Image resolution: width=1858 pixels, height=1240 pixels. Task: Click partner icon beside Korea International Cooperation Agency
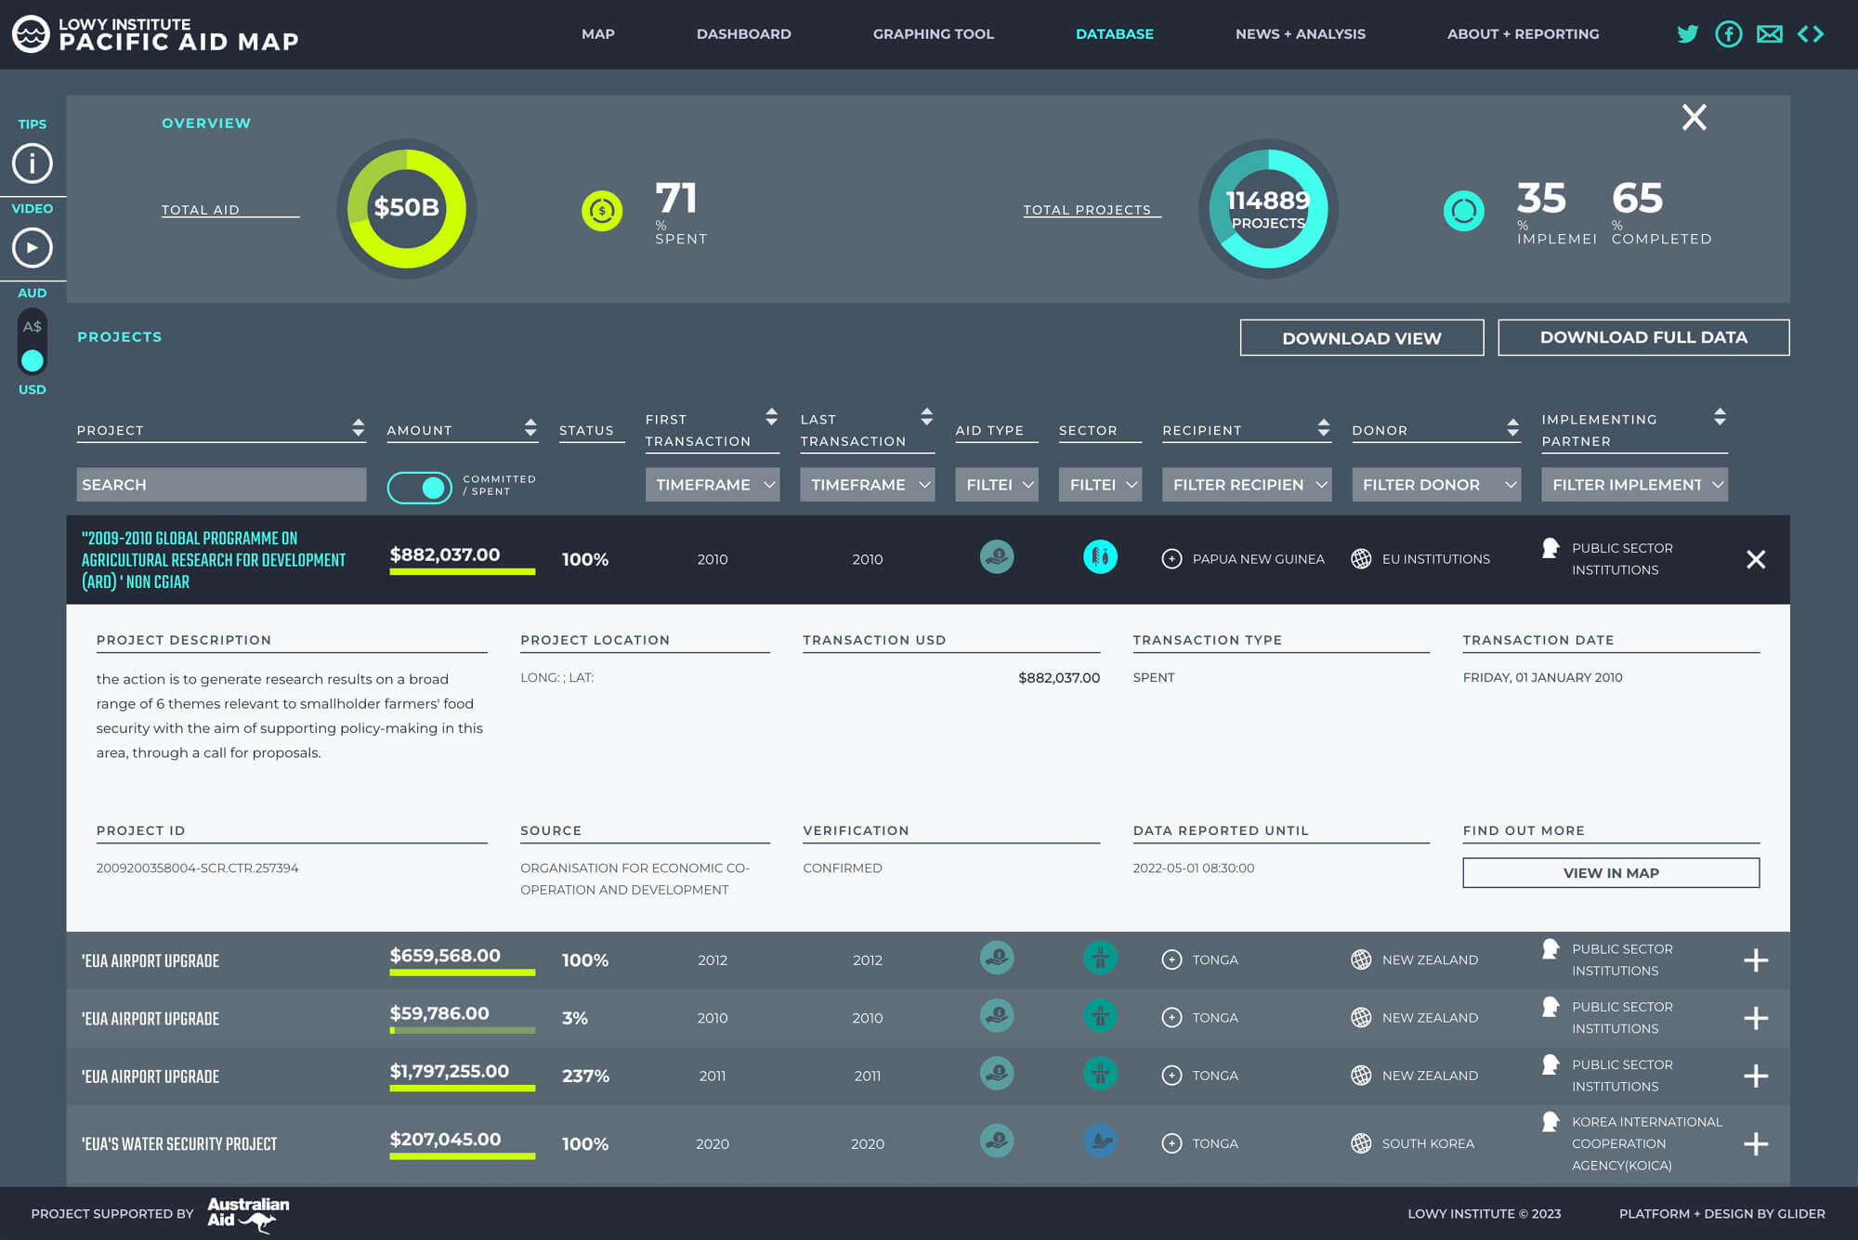[x=1550, y=1122]
